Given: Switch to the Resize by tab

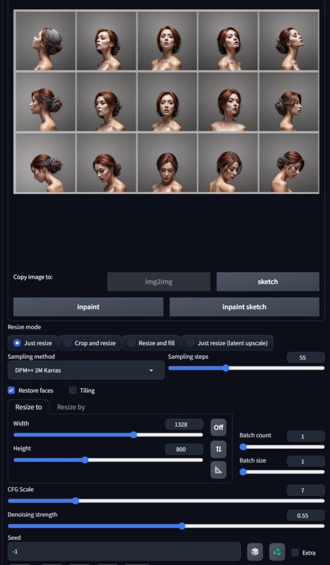Looking at the screenshot, I should tap(71, 407).
